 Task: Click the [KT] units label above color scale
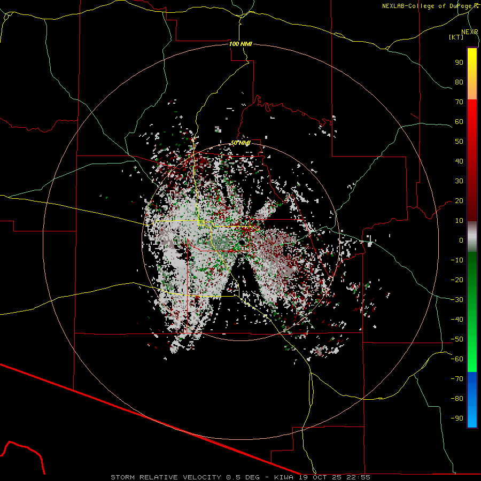pos(456,37)
